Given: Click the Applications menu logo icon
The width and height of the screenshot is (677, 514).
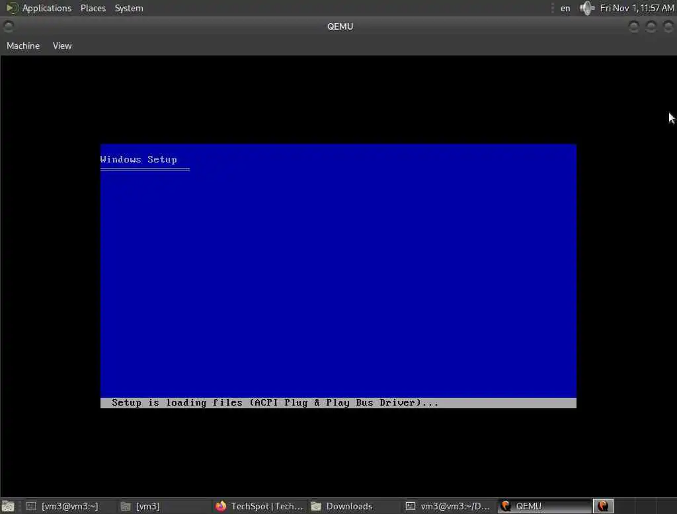Looking at the screenshot, I should pyautogui.click(x=12, y=8).
